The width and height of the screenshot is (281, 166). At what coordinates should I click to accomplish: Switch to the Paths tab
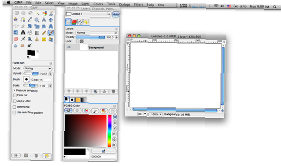(80, 22)
